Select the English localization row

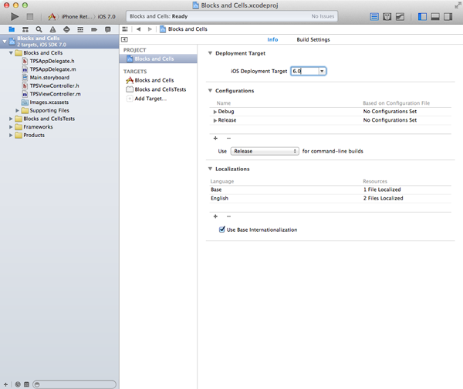click(x=330, y=198)
